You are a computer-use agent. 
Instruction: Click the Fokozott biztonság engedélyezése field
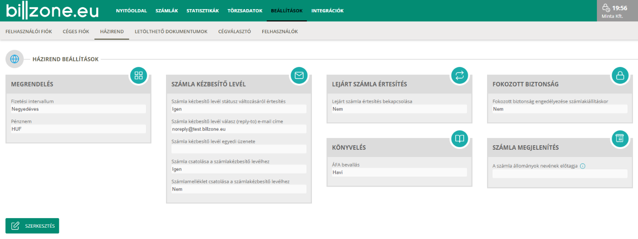560,109
